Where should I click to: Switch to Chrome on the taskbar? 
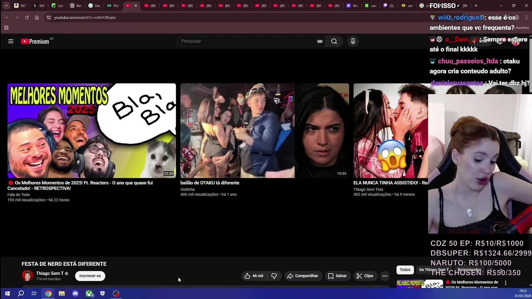tap(48, 294)
